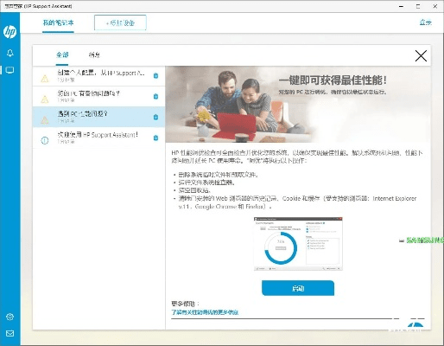444x346 pixels.
Task: Click the HP logo in the sidebar
Action: 10,31
